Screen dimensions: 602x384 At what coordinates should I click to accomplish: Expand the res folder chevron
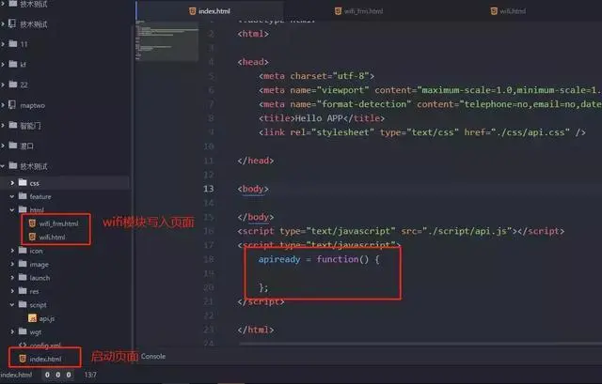[12, 291]
